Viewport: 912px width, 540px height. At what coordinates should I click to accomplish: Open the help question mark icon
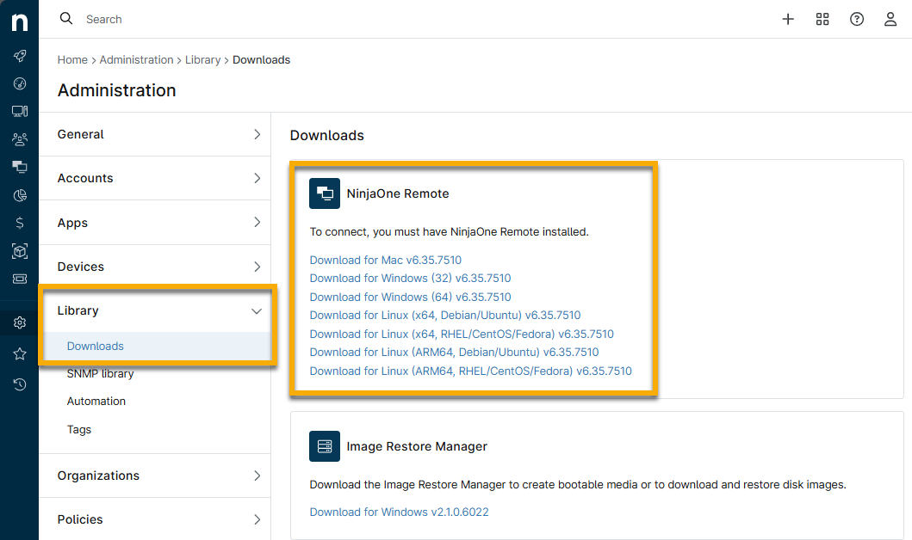[857, 19]
